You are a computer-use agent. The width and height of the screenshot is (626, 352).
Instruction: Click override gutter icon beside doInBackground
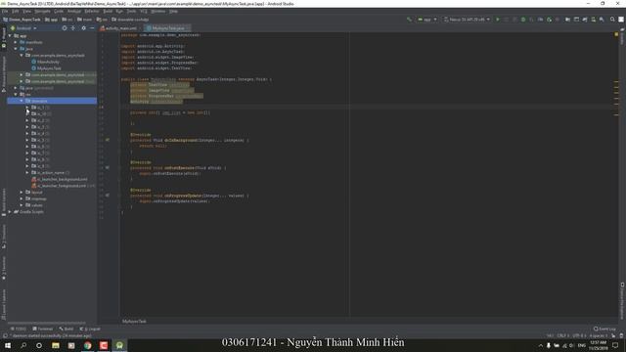click(x=108, y=140)
